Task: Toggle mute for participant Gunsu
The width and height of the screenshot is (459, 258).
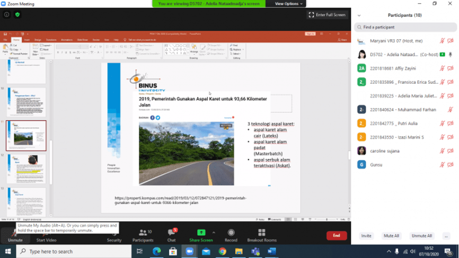Action: pyautogui.click(x=442, y=165)
